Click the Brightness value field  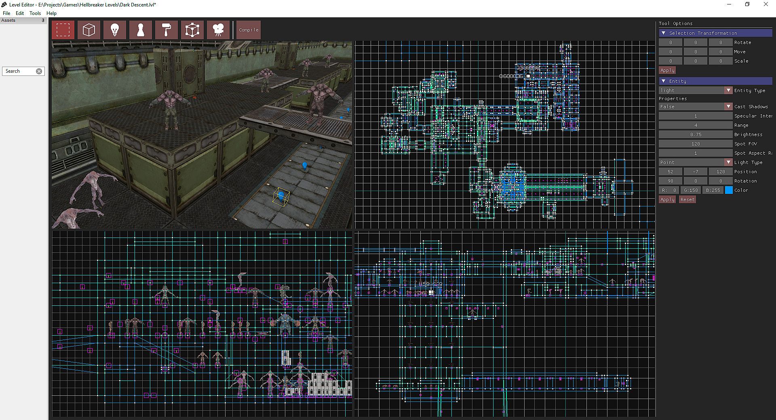(x=695, y=134)
